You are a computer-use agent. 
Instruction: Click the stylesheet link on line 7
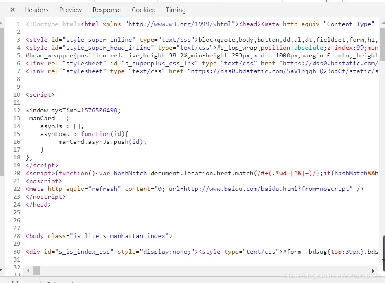[202, 71]
